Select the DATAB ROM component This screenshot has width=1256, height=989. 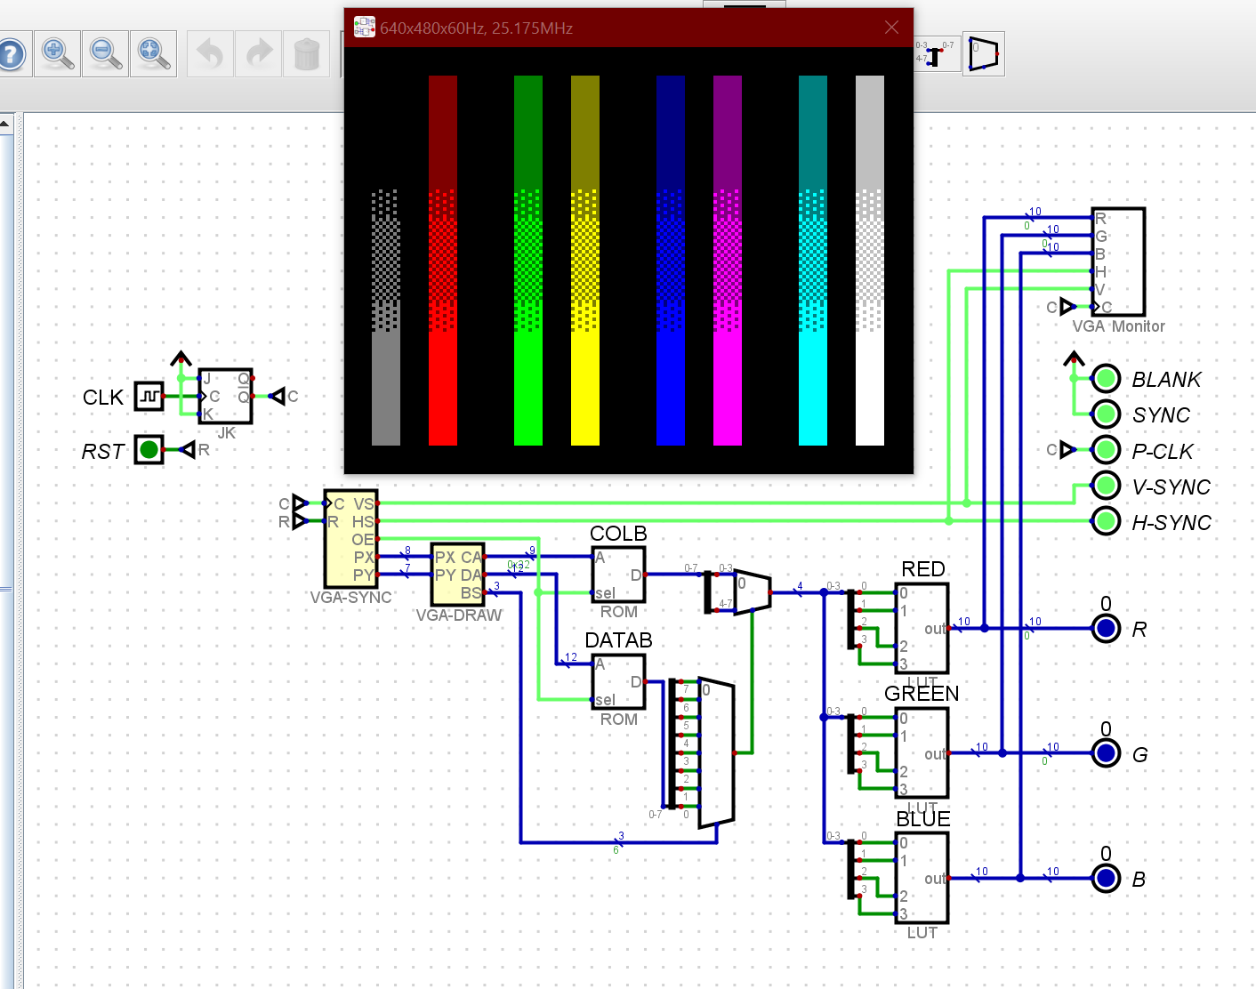pyautogui.click(x=619, y=682)
